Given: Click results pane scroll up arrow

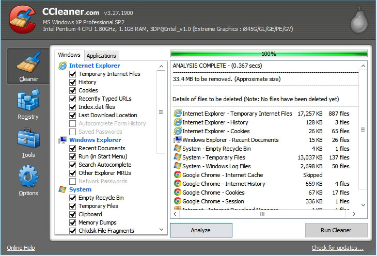Looking at the screenshot, I should [363, 66].
